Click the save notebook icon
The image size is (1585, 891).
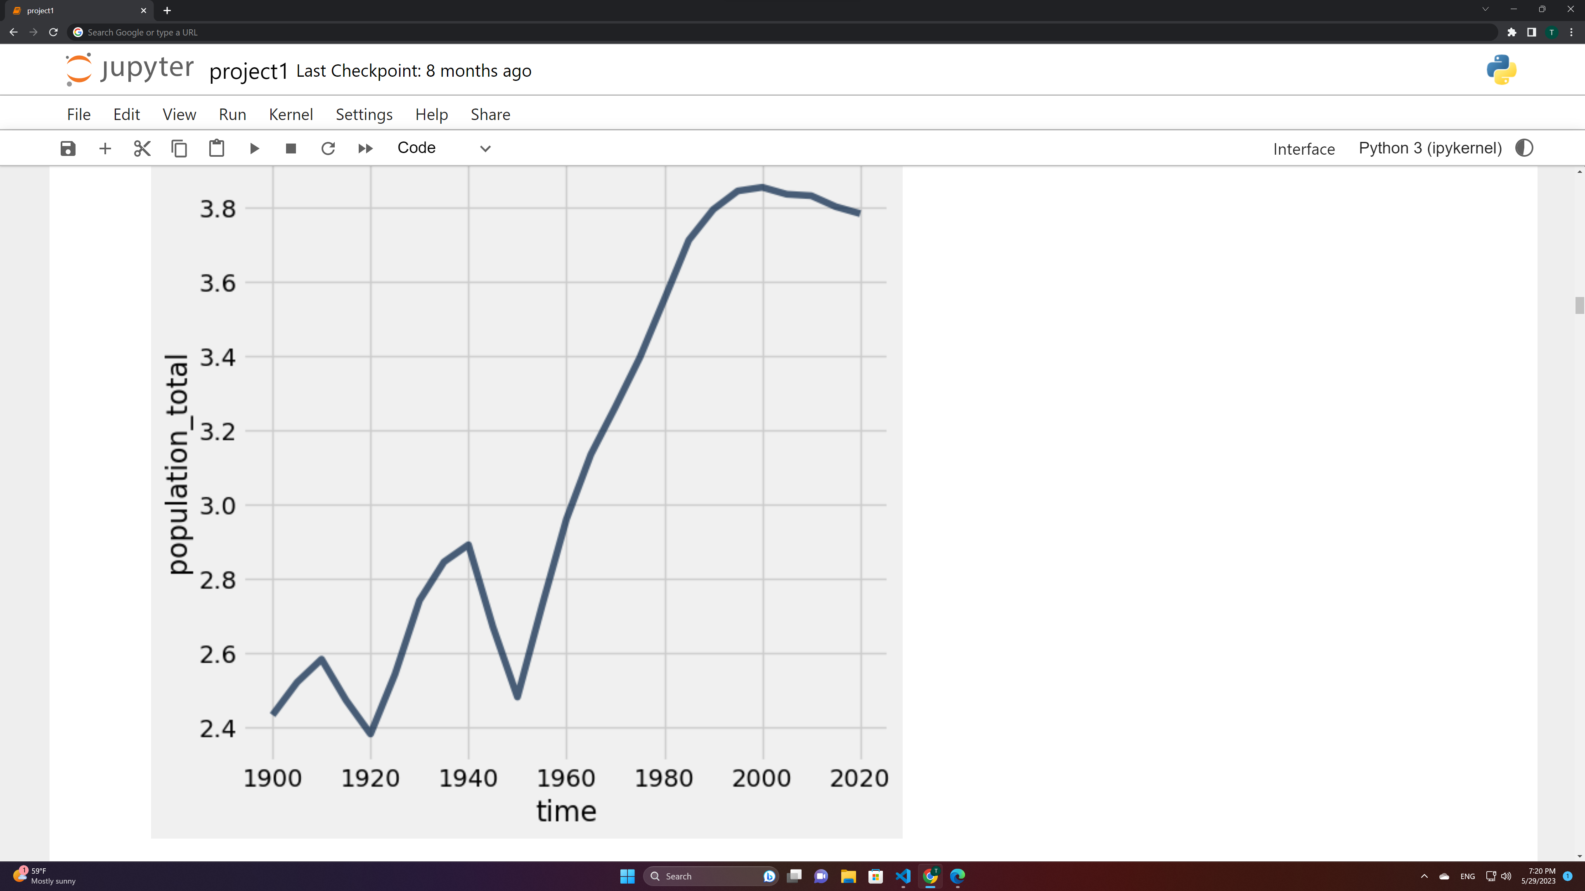pos(68,148)
